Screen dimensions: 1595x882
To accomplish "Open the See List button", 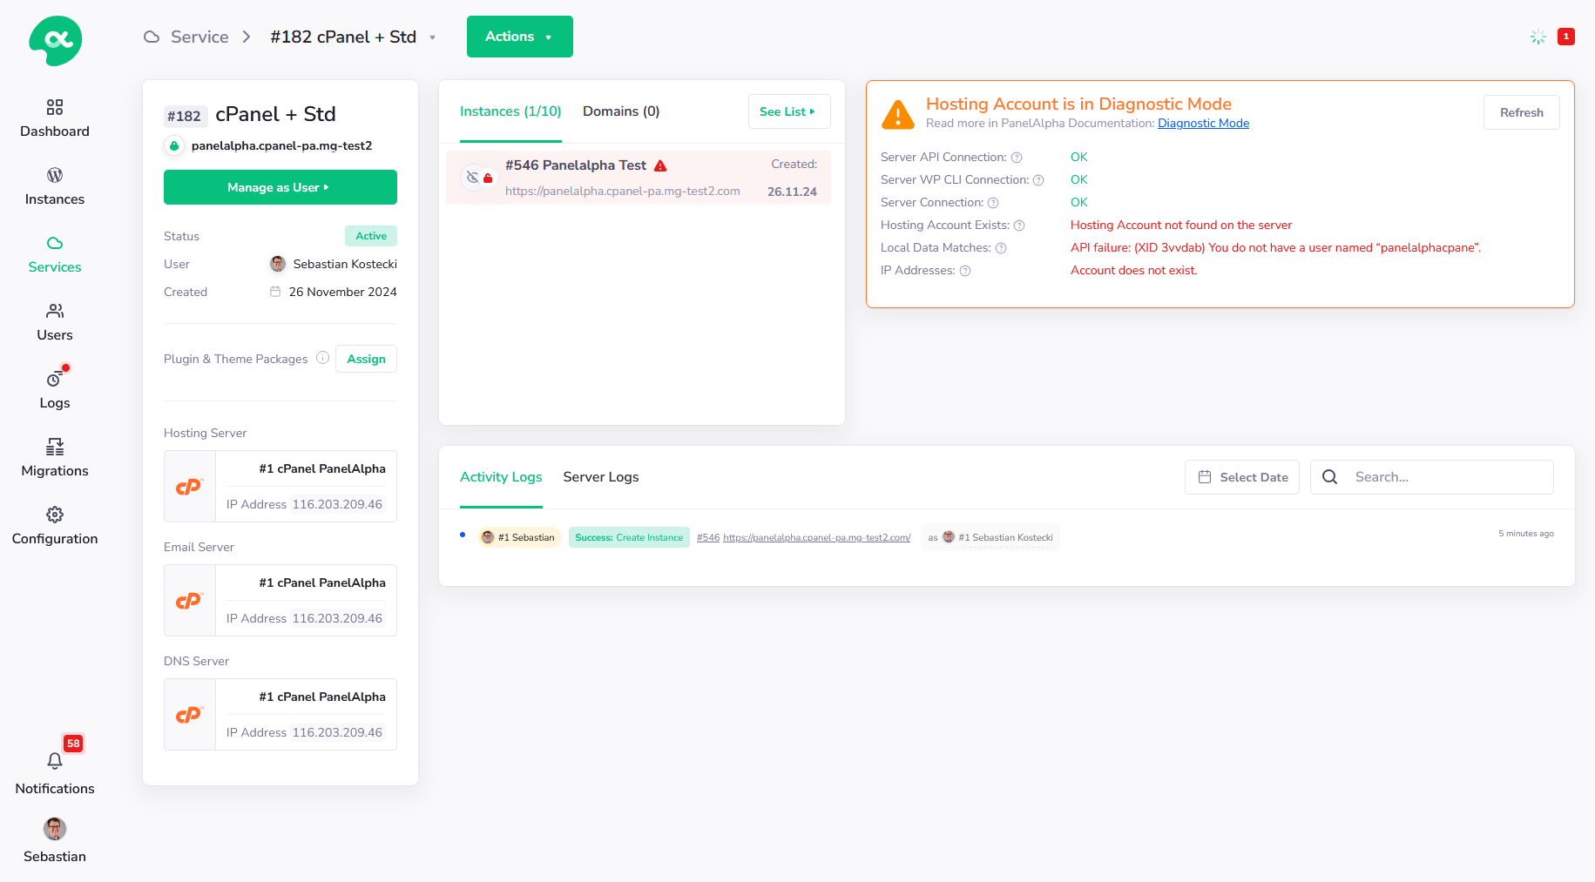I will [x=788, y=111].
